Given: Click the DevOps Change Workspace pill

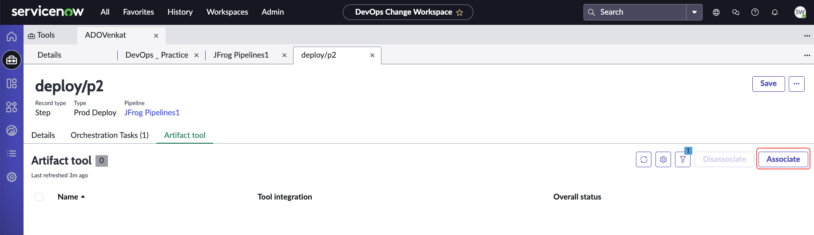Looking at the screenshot, I should (408, 12).
